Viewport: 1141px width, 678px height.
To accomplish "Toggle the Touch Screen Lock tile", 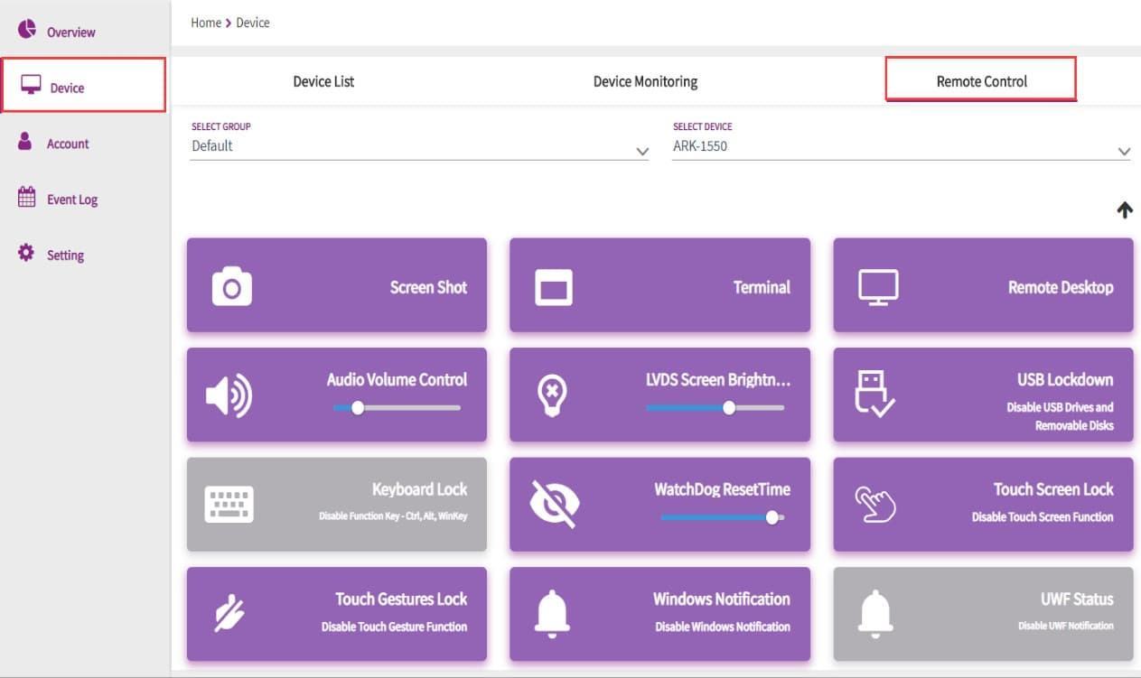I will coord(983,505).
